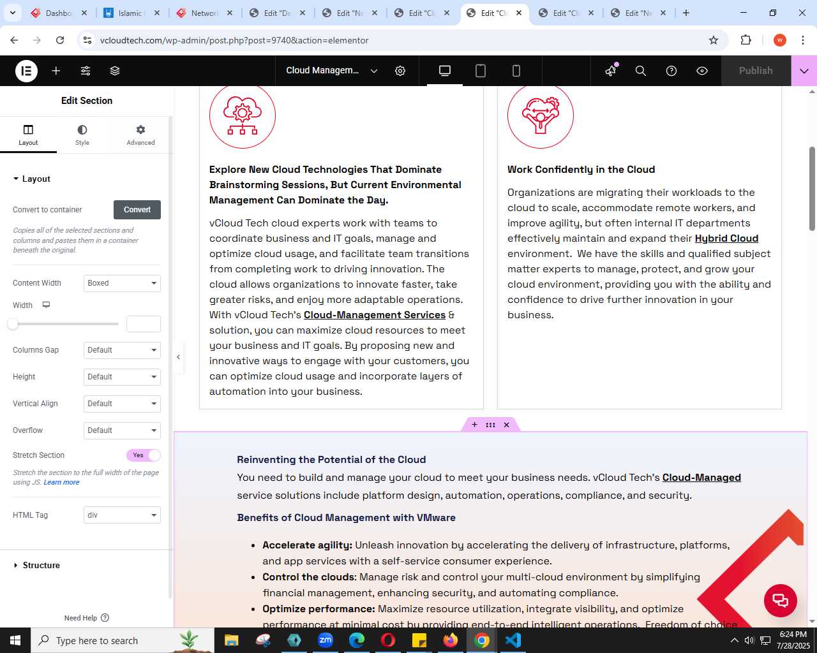Image resolution: width=817 pixels, height=653 pixels.
Task: Open Opera browser from taskbar
Action: tap(388, 640)
